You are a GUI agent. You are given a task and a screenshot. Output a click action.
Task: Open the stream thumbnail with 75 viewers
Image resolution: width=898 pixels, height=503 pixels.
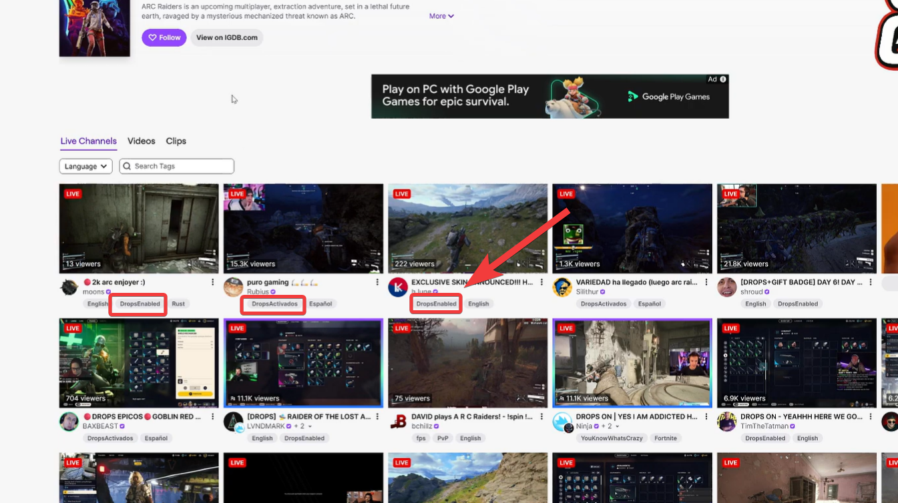pyautogui.click(x=468, y=363)
